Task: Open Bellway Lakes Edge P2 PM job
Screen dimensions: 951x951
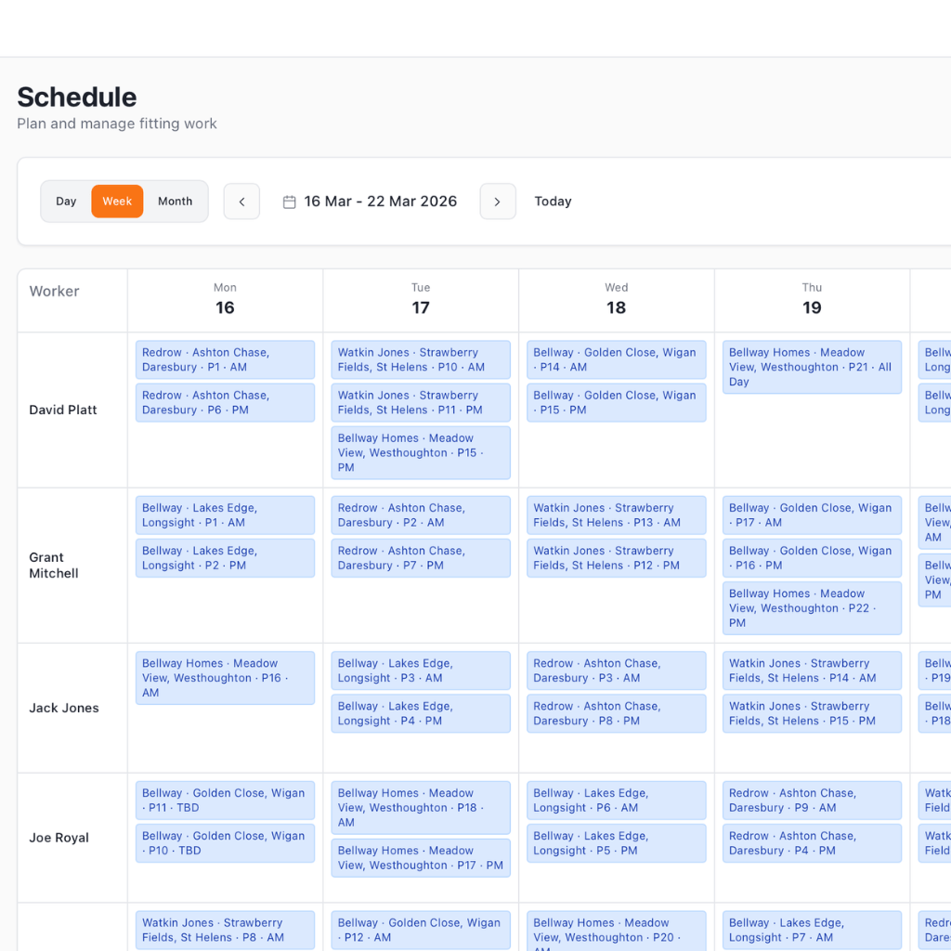Action: point(225,558)
